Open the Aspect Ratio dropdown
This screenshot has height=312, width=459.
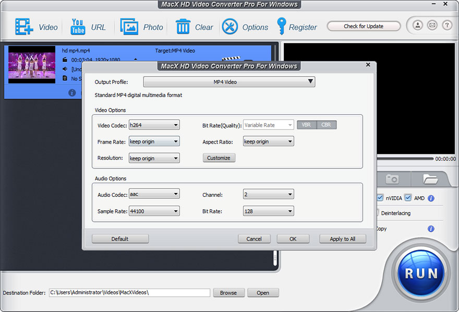point(268,141)
